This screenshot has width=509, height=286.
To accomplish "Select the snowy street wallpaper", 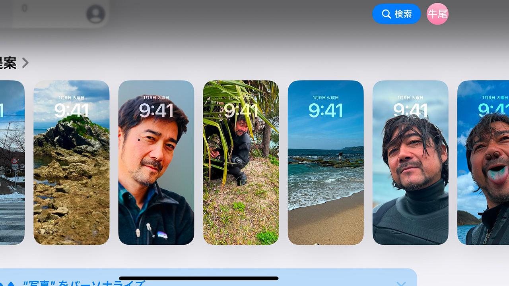I will [12, 162].
